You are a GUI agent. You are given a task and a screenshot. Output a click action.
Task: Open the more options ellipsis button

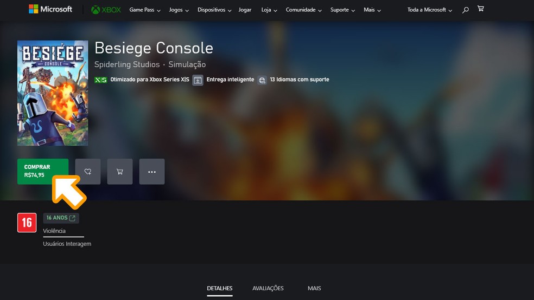coord(152,172)
